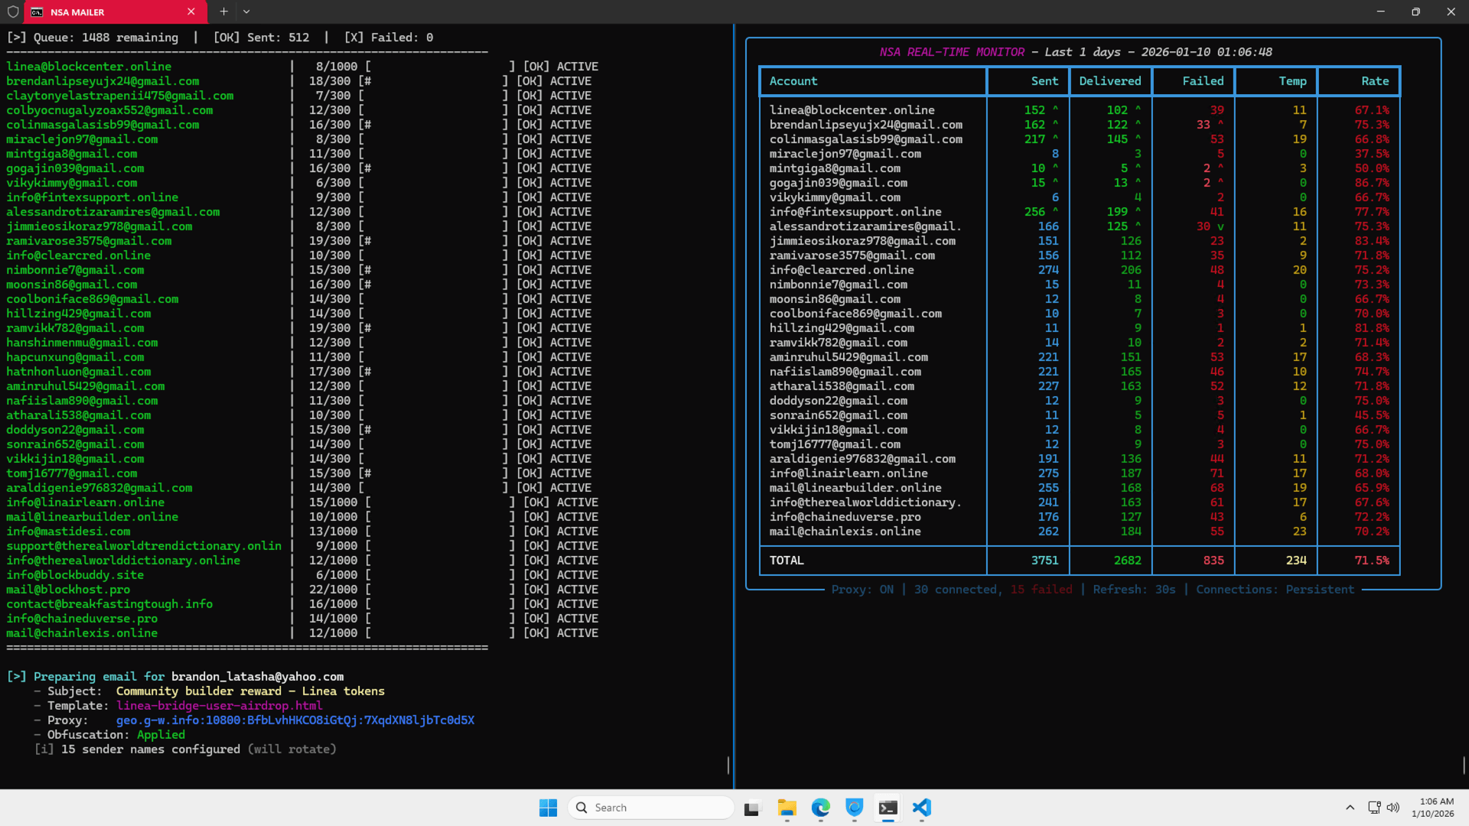Expand the new tab profile dropdown chevron

coord(246,11)
